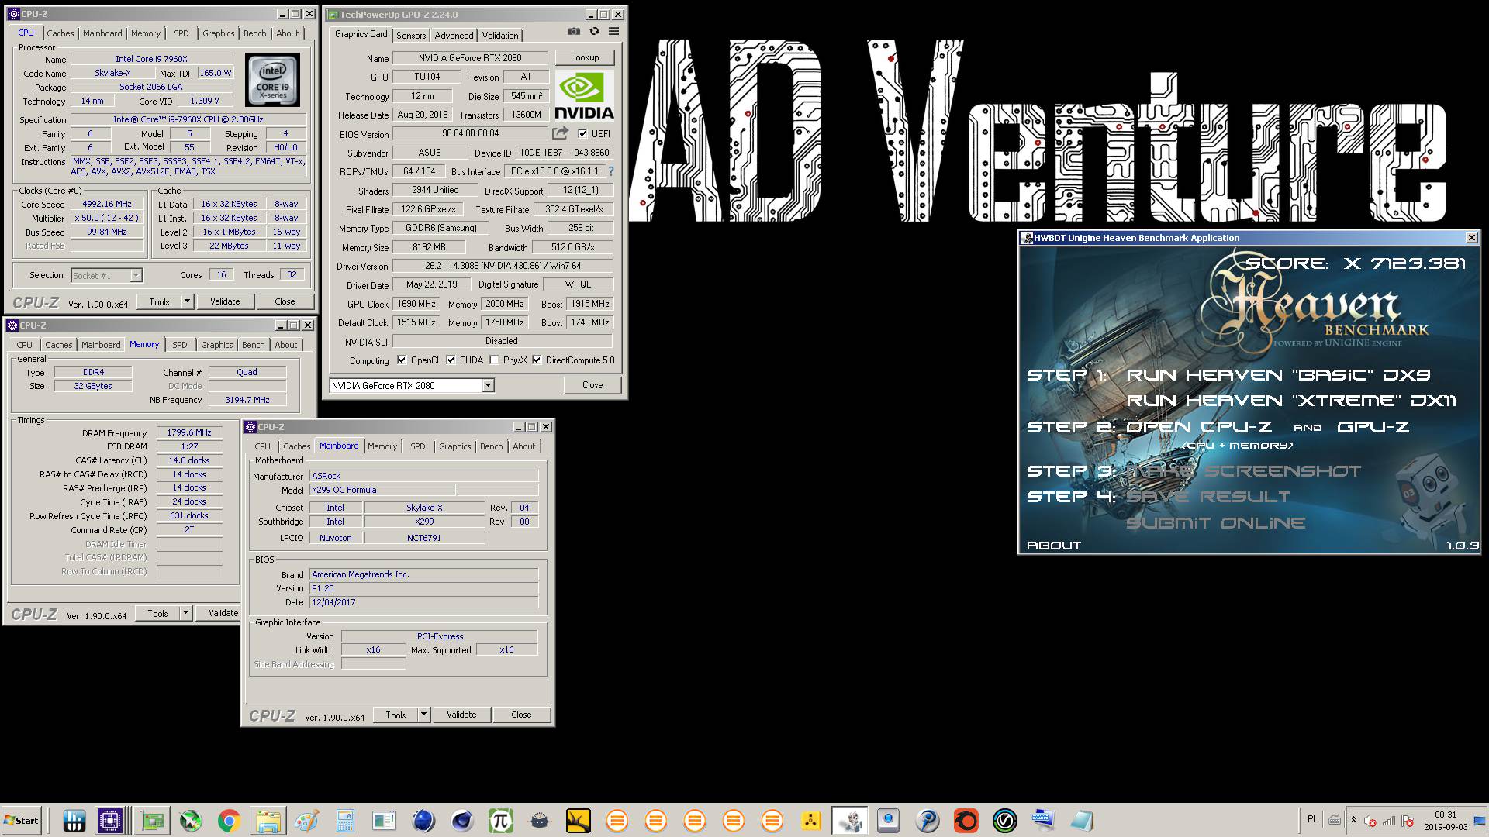Viewport: 1489px width, 837px height.
Task: Open SPD tab in CPU-Z Mainboard window
Action: click(418, 446)
